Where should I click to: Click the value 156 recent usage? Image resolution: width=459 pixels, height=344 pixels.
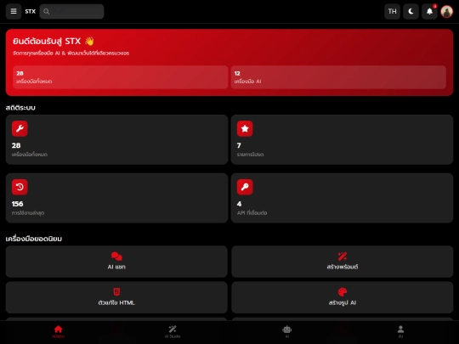point(17,204)
